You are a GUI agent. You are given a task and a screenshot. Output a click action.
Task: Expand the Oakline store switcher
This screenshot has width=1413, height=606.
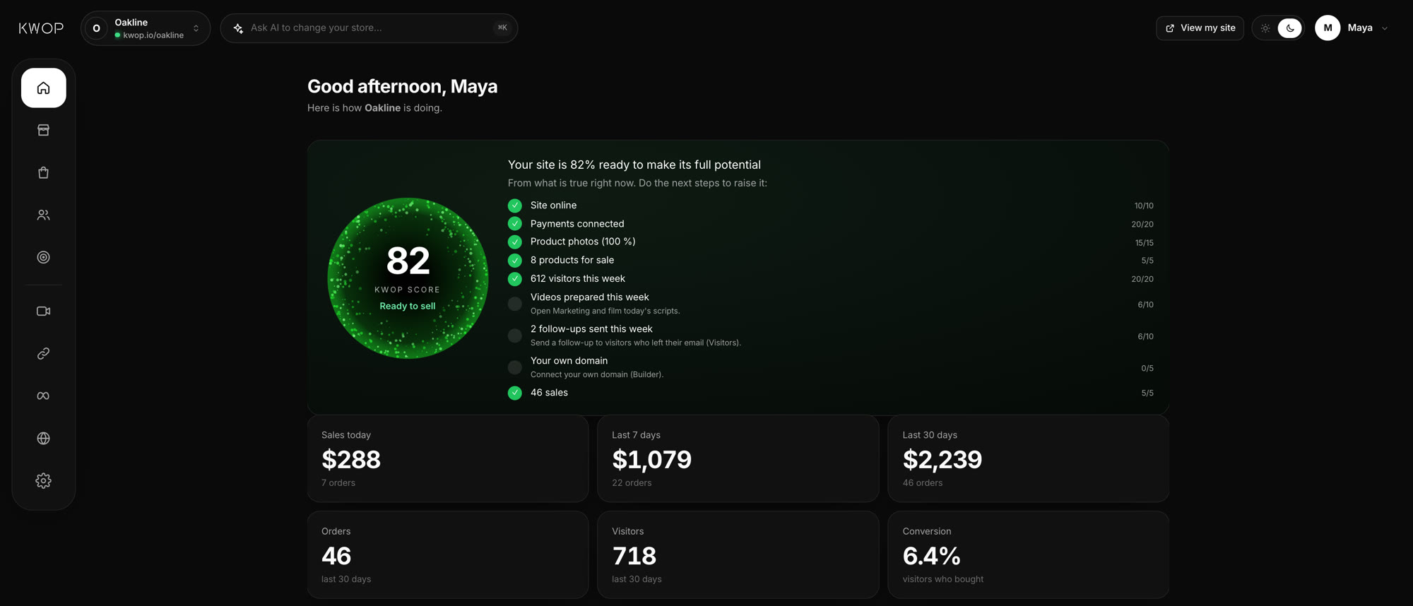(x=146, y=28)
